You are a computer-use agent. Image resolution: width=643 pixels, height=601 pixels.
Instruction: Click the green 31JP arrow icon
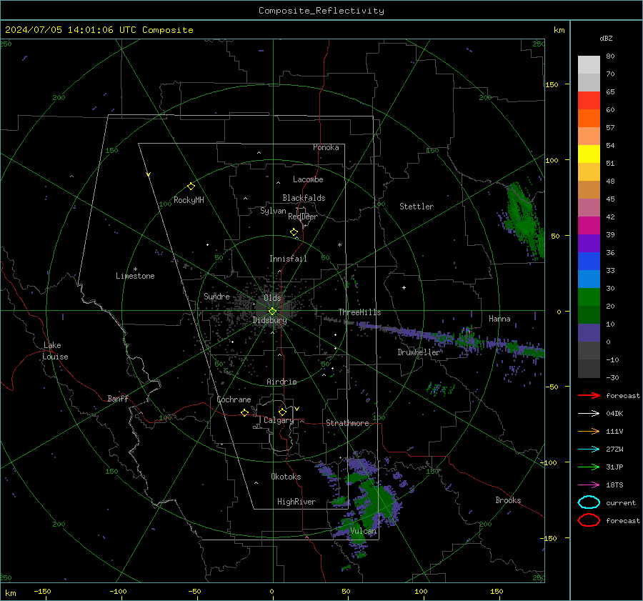tap(589, 467)
